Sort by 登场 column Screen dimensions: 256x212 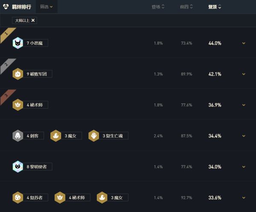coord(158,6)
